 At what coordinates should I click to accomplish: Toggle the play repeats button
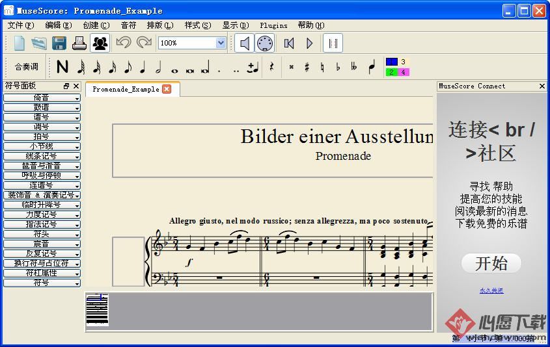[x=333, y=44]
